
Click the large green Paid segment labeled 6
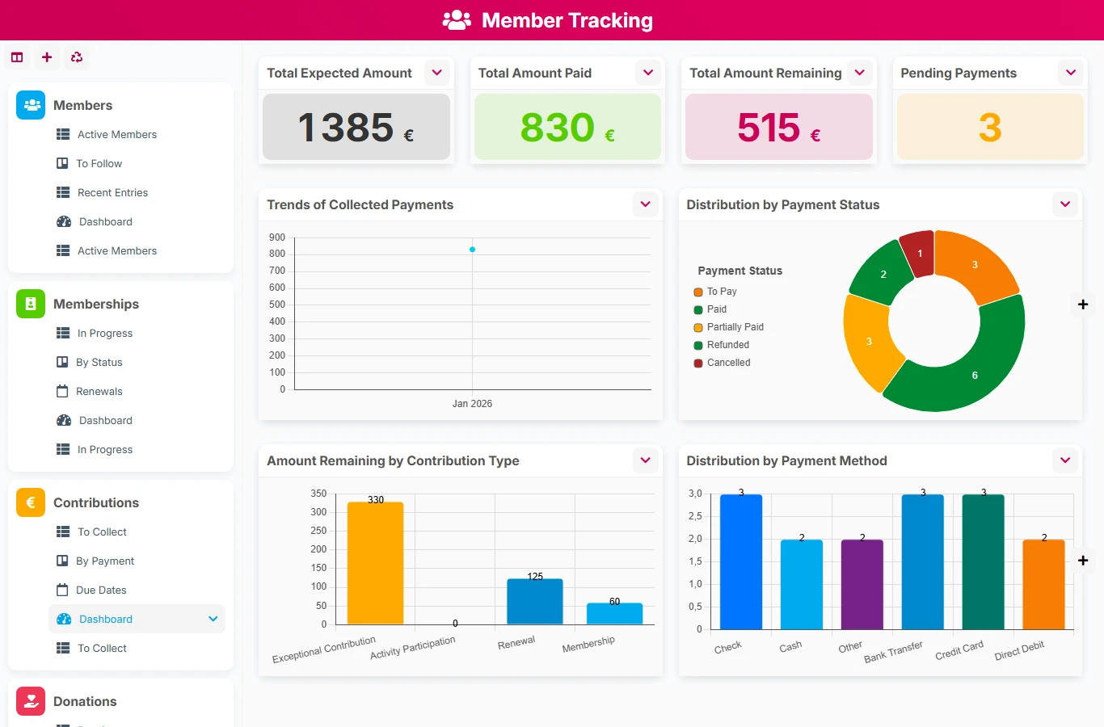point(974,376)
